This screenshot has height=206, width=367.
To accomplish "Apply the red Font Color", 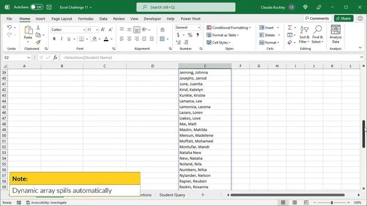I will tap(106, 39).
